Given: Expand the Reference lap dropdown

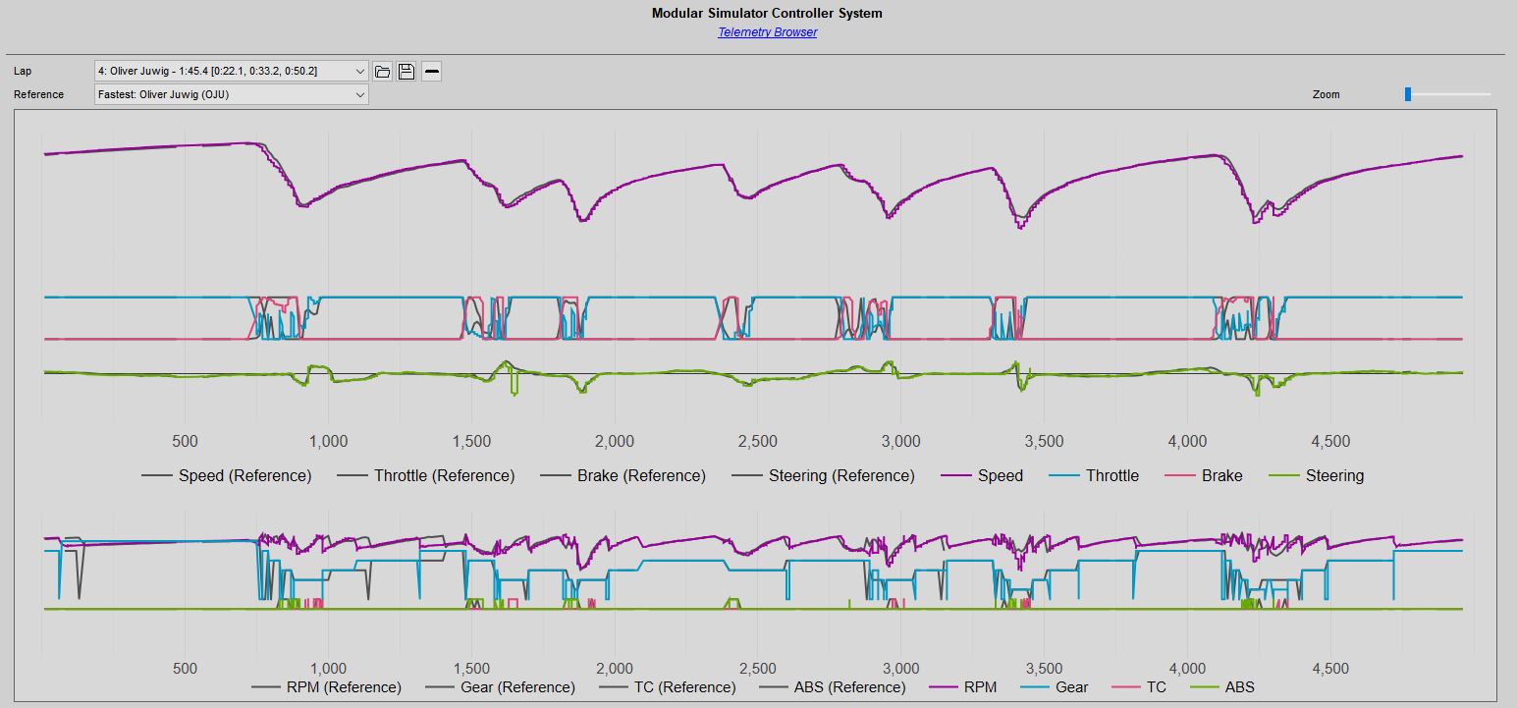Looking at the screenshot, I should point(232,94).
